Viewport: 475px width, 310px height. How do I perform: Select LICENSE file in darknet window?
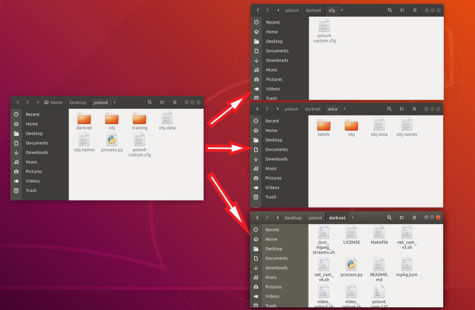click(x=352, y=235)
